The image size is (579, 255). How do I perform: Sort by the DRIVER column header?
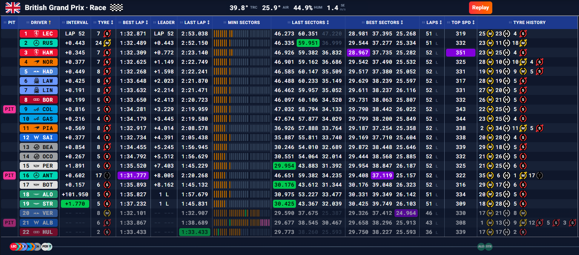tap(39, 23)
